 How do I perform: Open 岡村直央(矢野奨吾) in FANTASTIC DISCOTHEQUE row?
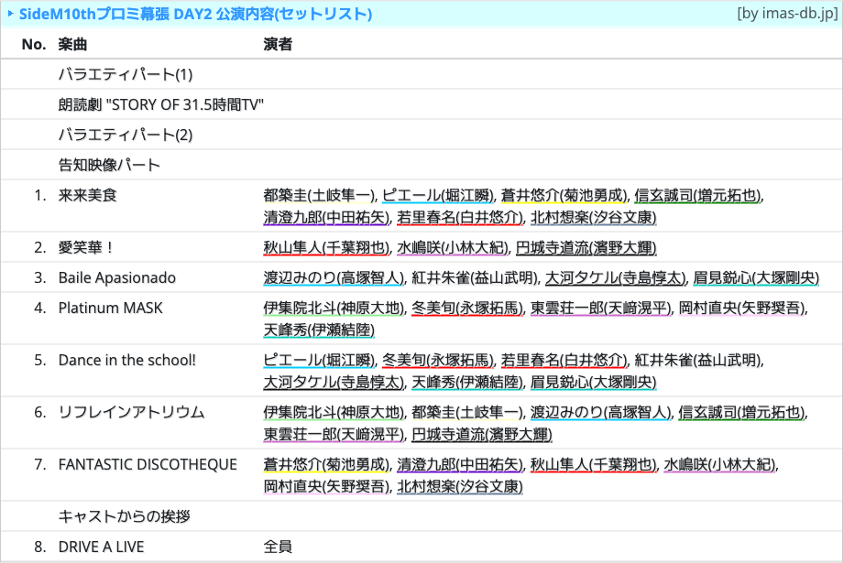click(x=327, y=486)
